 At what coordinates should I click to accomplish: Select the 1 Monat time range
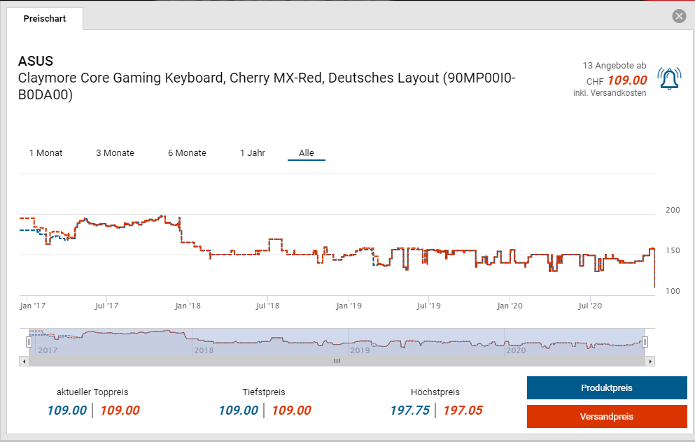click(45, 152)
